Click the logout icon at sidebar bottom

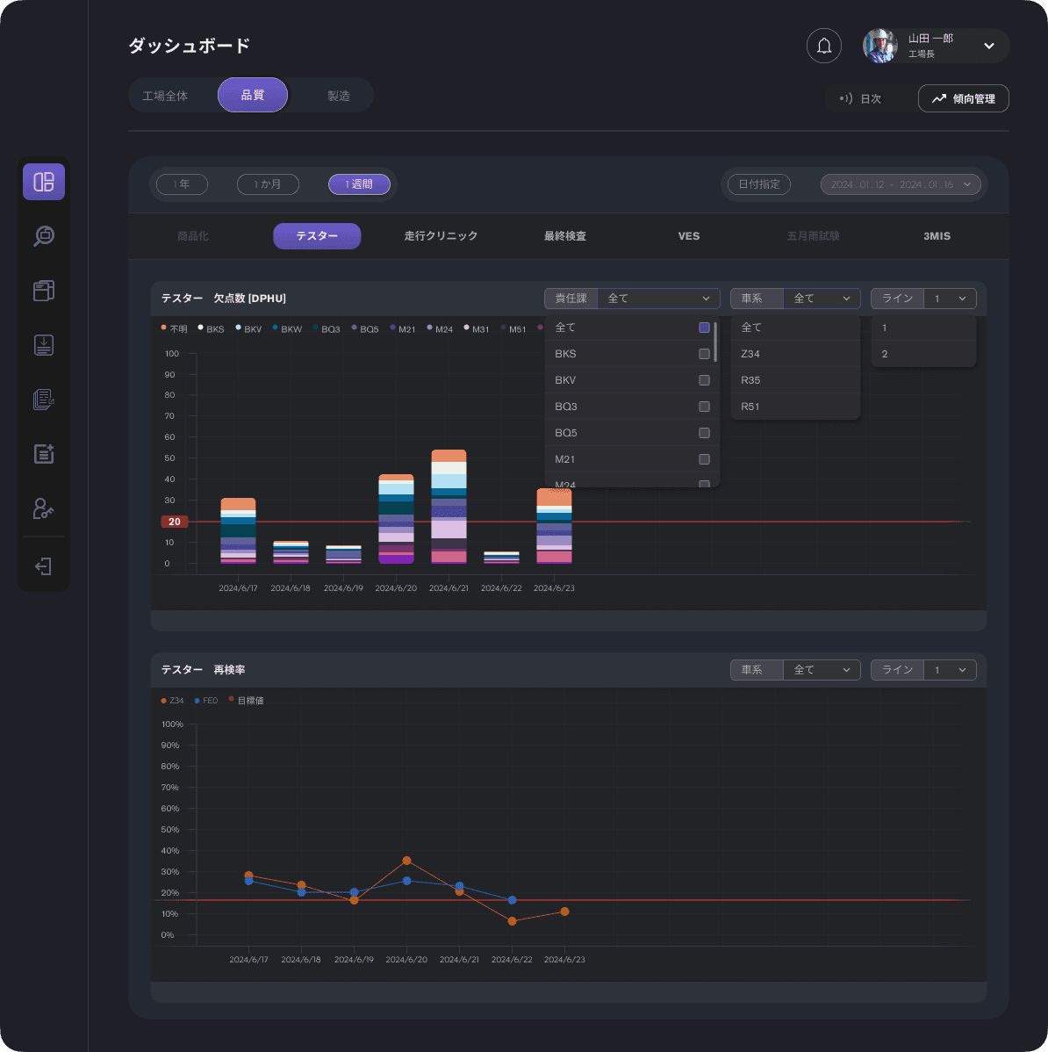pos(43,566)
